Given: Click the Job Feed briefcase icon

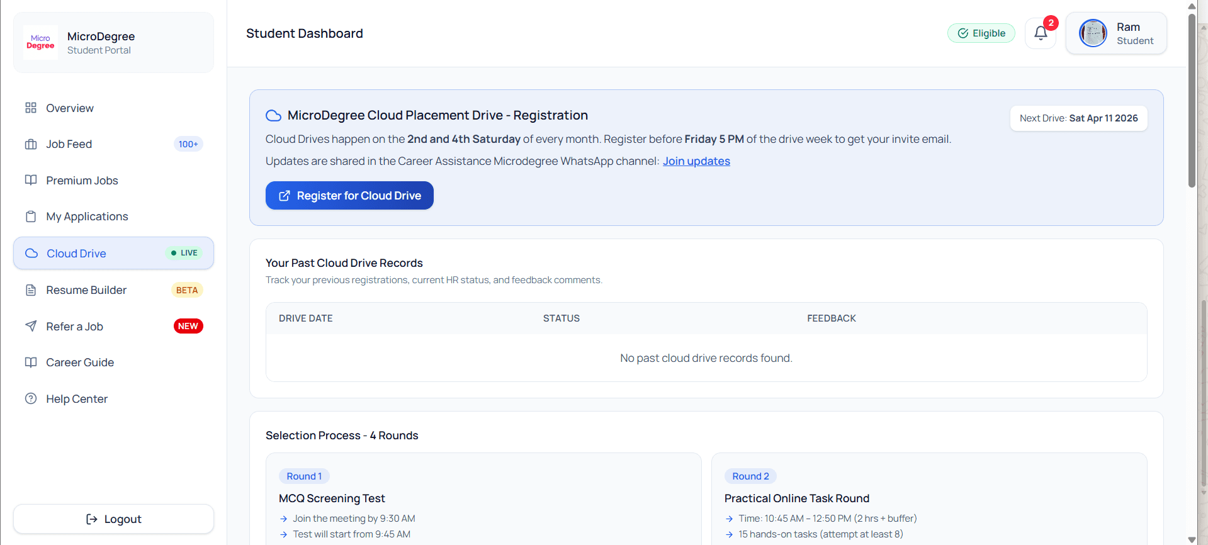Looking at the screenshot, I should (x=31, y=144).
